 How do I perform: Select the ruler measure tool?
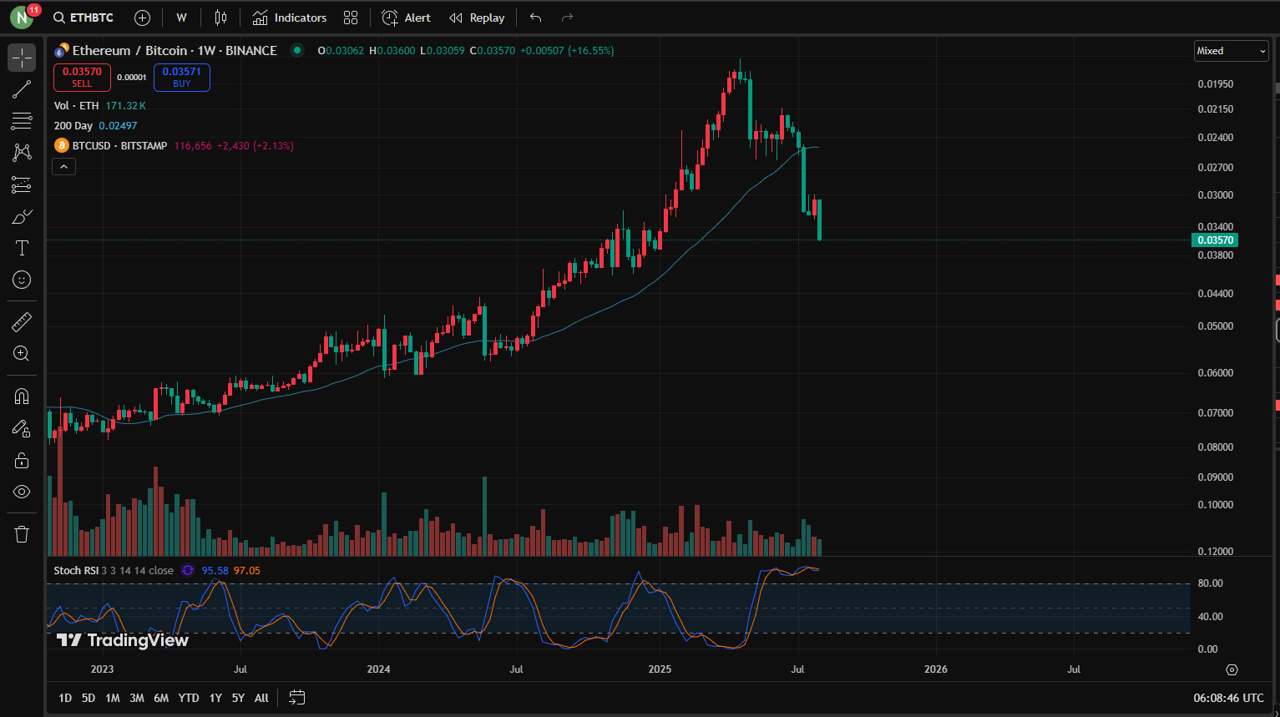(x=22, y=321)
